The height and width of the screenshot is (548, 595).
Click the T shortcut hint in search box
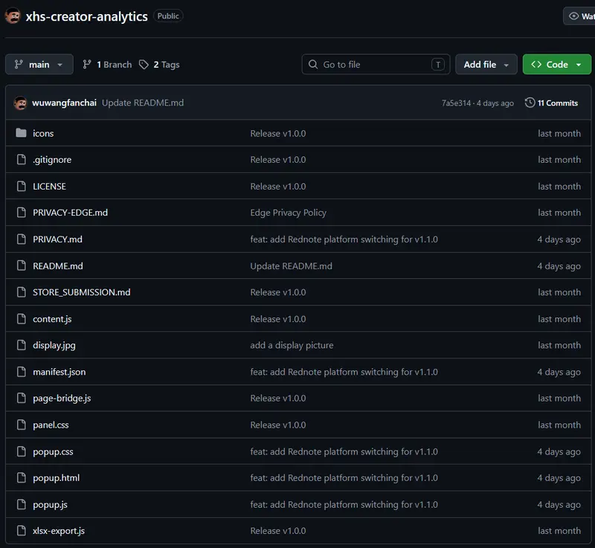[438, 65]
